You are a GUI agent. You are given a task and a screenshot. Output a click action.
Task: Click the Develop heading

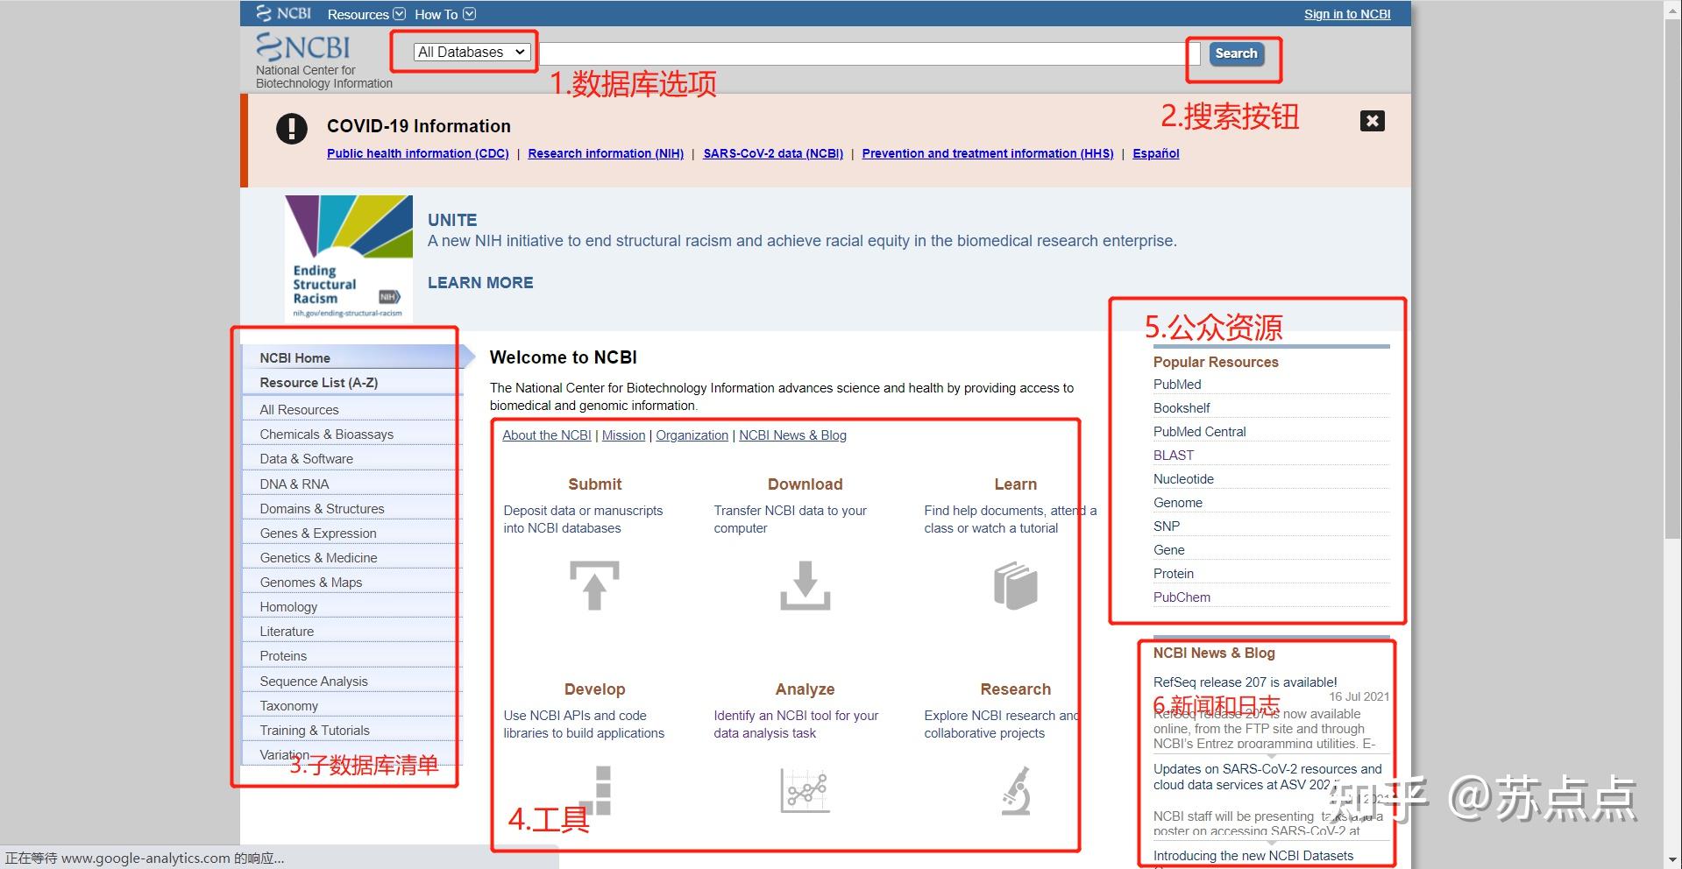pos(594,689)
